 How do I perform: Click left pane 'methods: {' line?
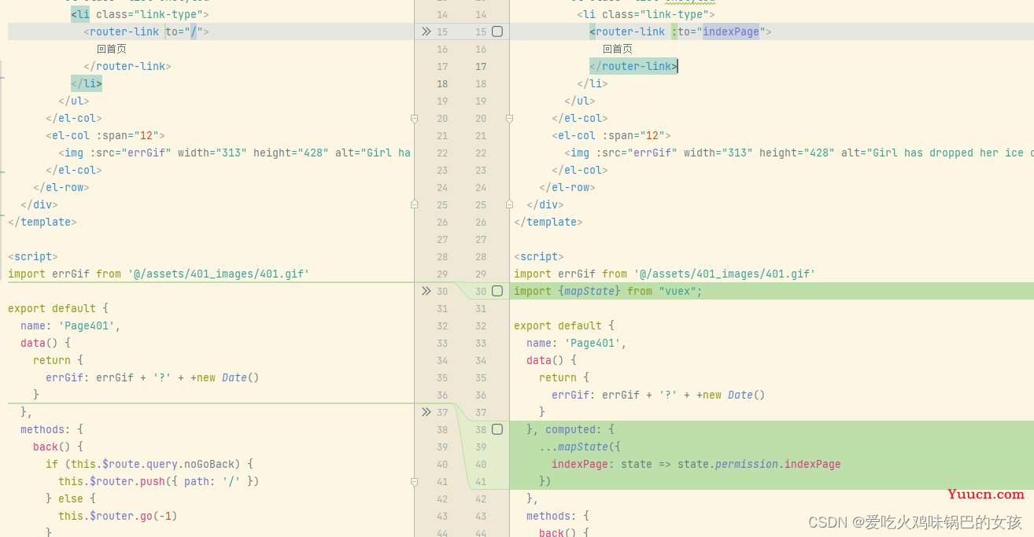tap(52, 429)
